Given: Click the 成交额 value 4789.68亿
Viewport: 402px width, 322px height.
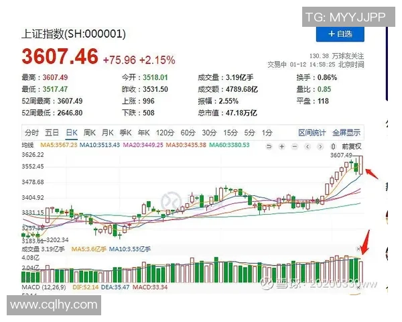Looking at the screenshot, I should pyautogui.click(x=242, y=89).
